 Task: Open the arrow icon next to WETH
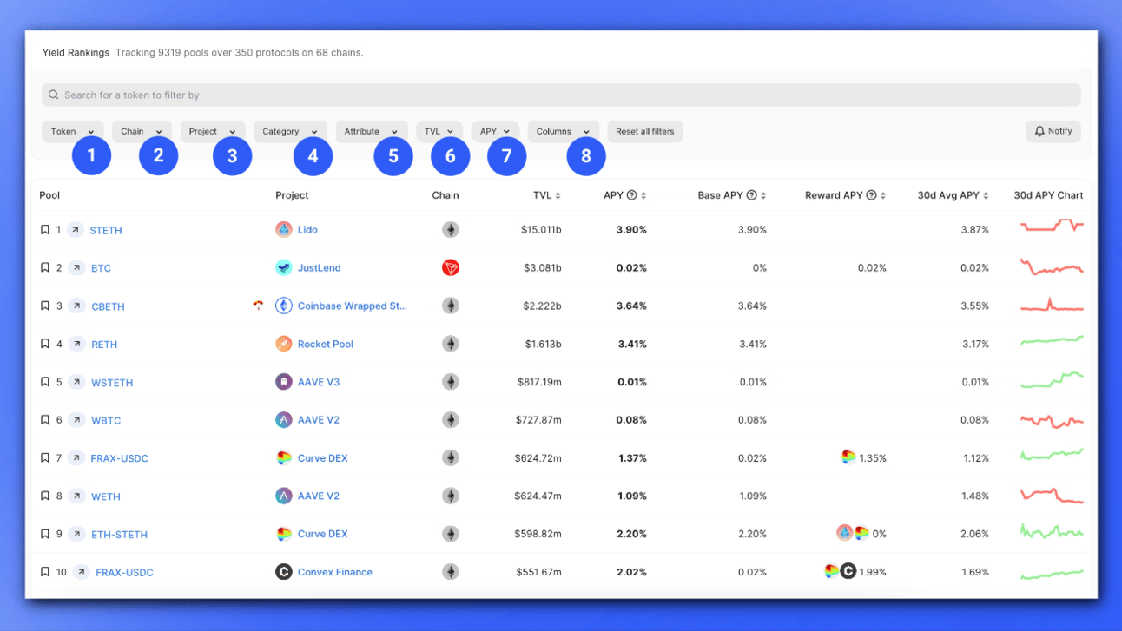pyautogui.click(x=76, y=496)
